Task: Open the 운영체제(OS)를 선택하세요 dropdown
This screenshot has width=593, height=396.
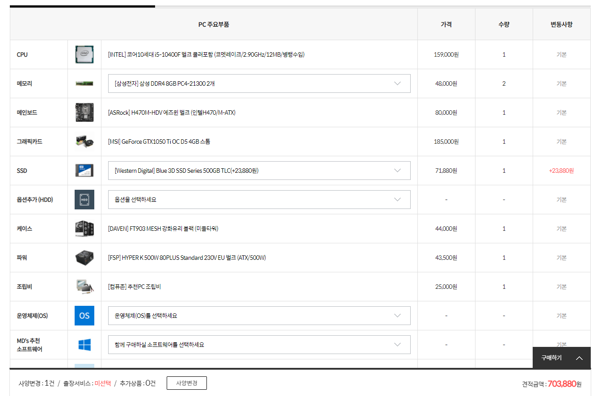Action: click(x=259, y=316)
